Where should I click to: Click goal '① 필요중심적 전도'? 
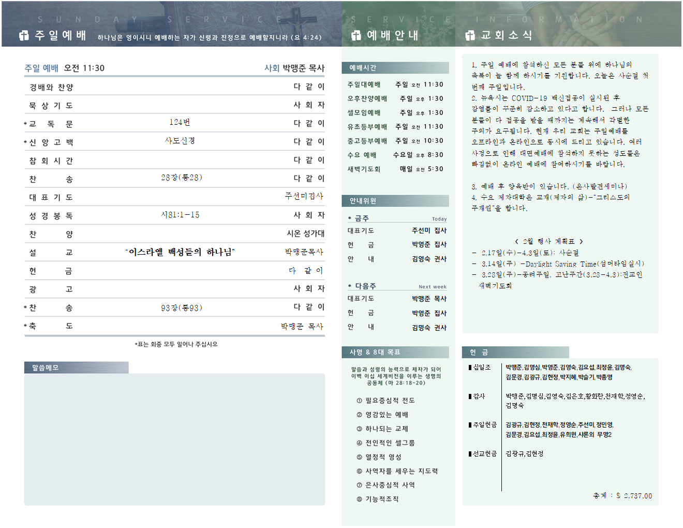pos(385,401)
